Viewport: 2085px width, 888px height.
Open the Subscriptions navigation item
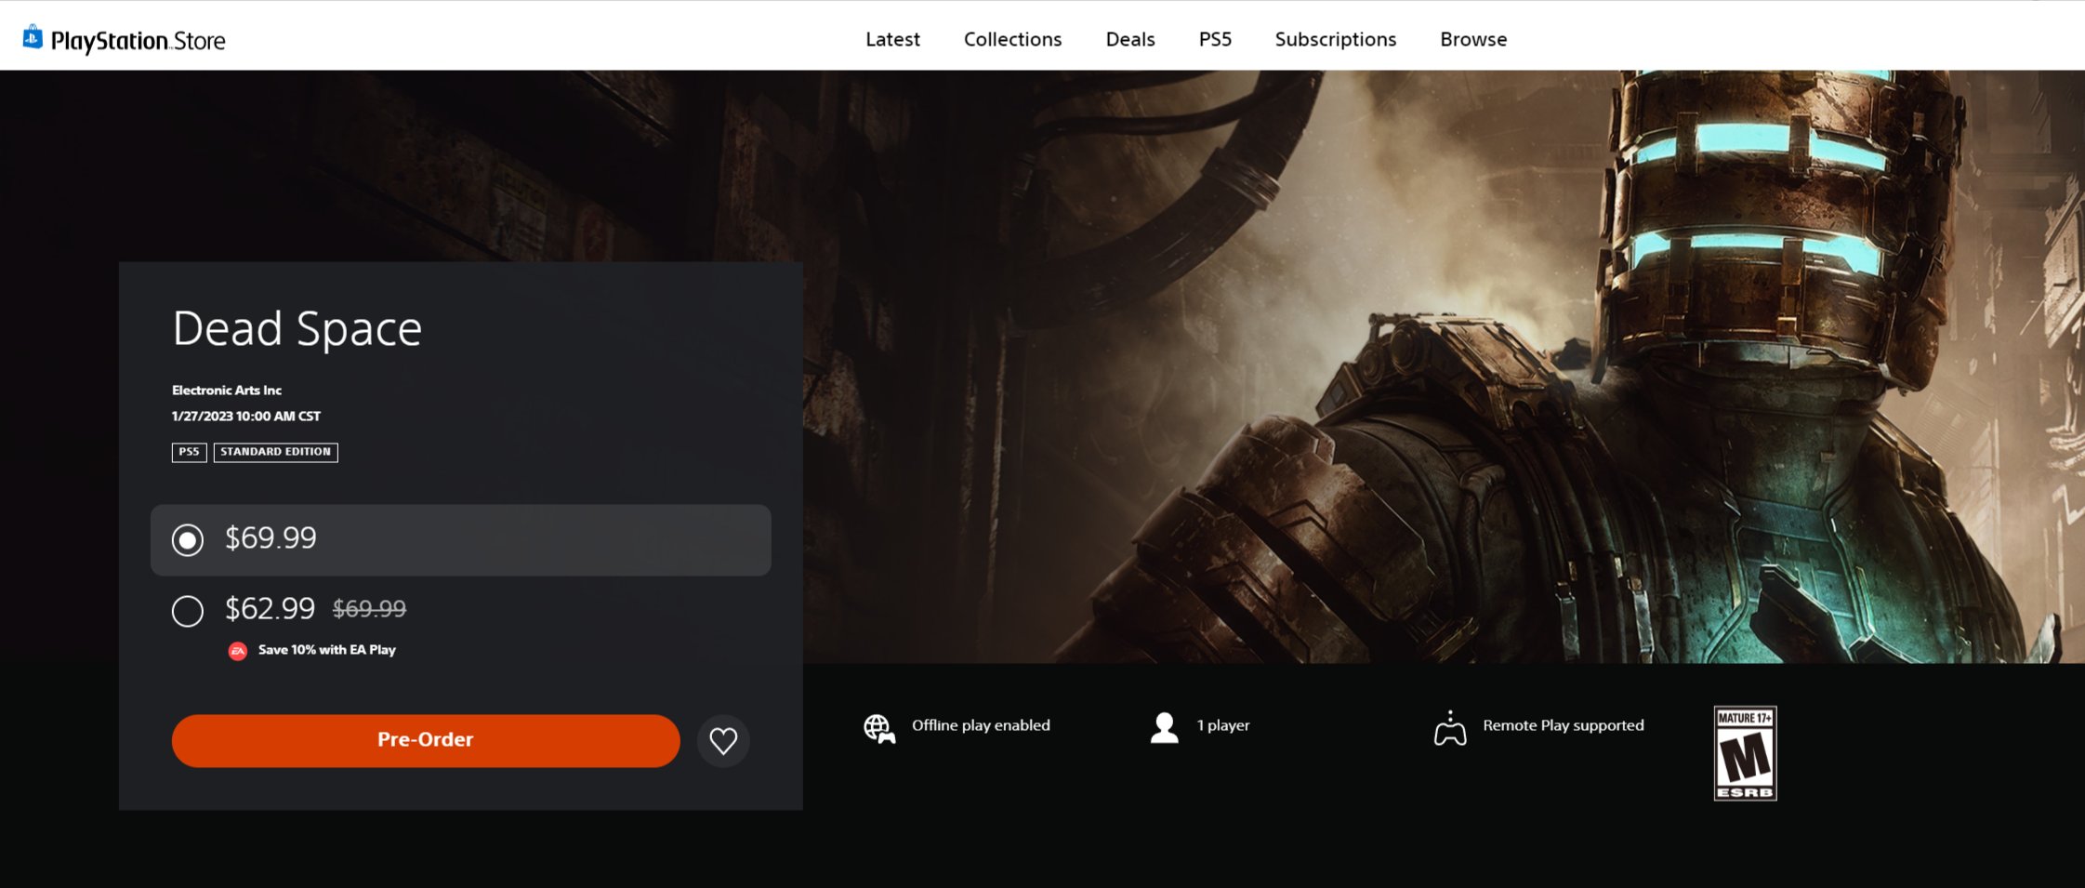click(x=1335, y=39)
